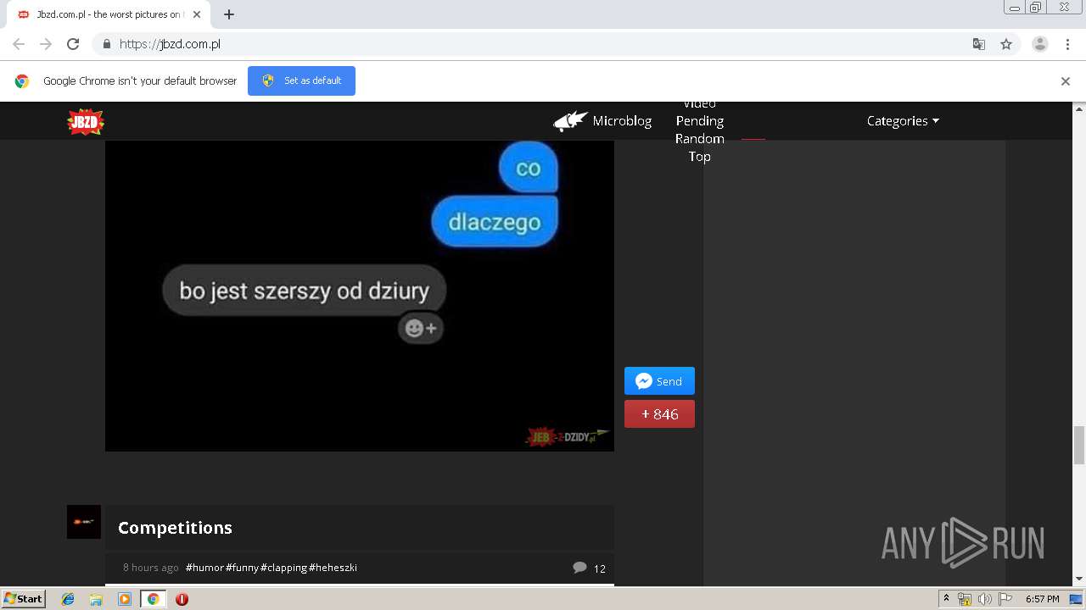Close the Jbzd.com.pl tab
This screenshot has width=1086, height=610.
(197, 14)
